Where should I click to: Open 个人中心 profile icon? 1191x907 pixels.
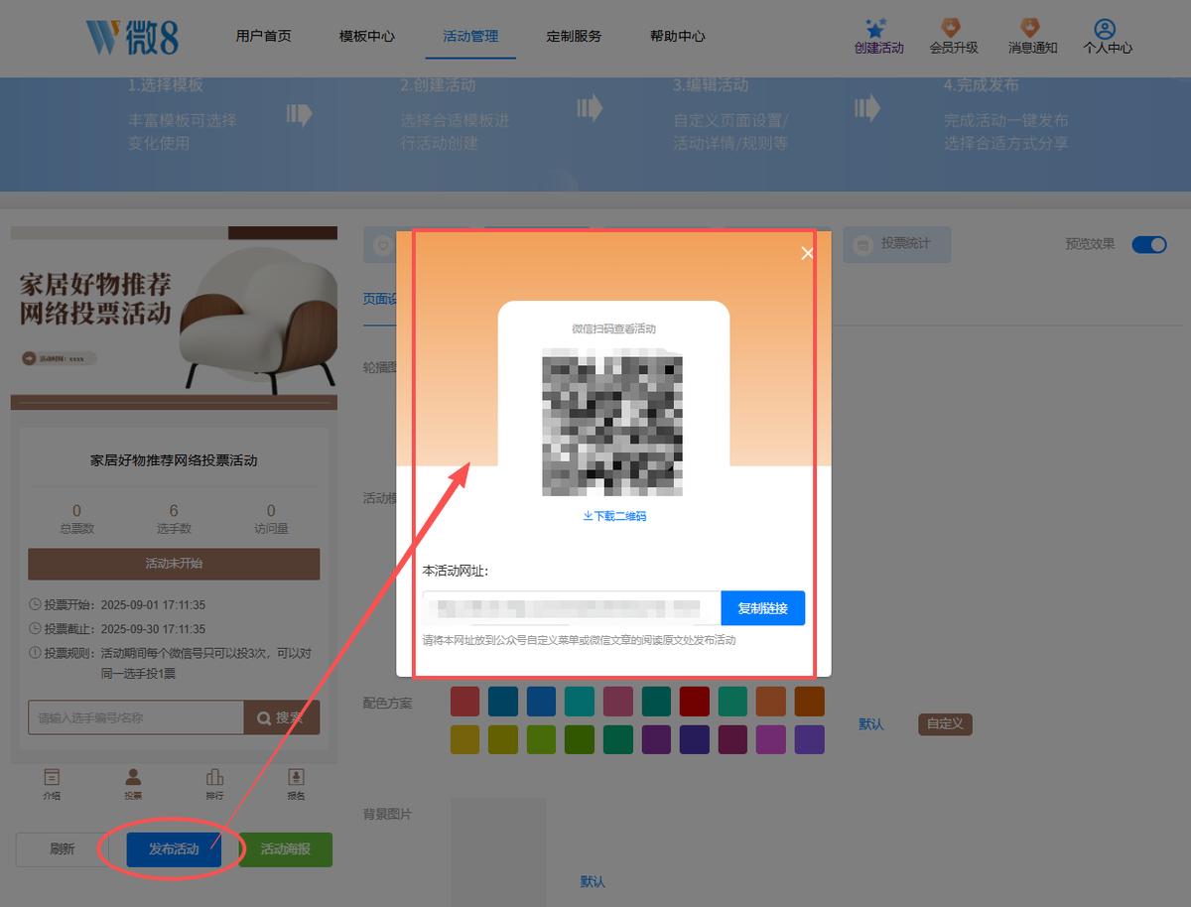click(1107, 28)
